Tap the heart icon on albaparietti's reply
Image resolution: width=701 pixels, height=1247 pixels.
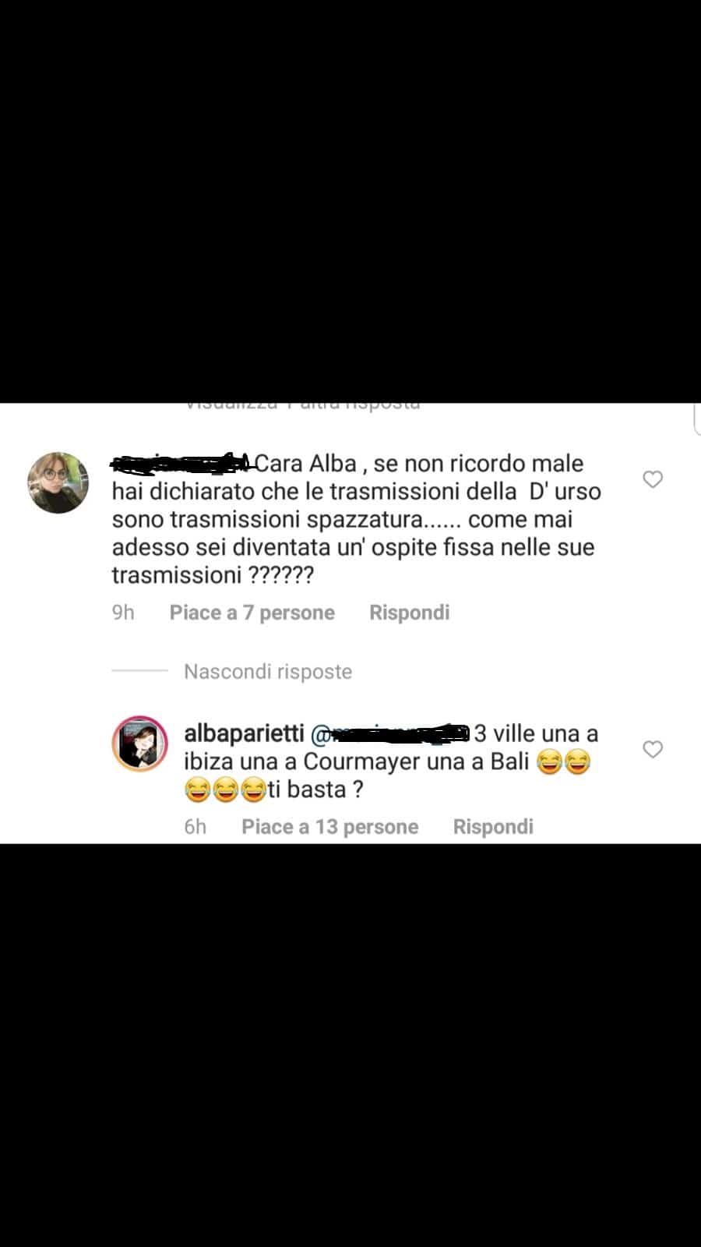[653, 749]
